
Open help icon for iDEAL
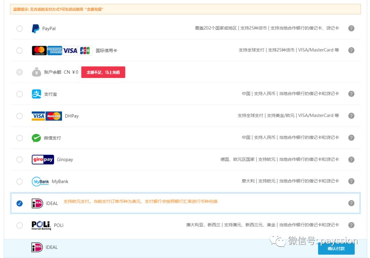pos(351,203)
